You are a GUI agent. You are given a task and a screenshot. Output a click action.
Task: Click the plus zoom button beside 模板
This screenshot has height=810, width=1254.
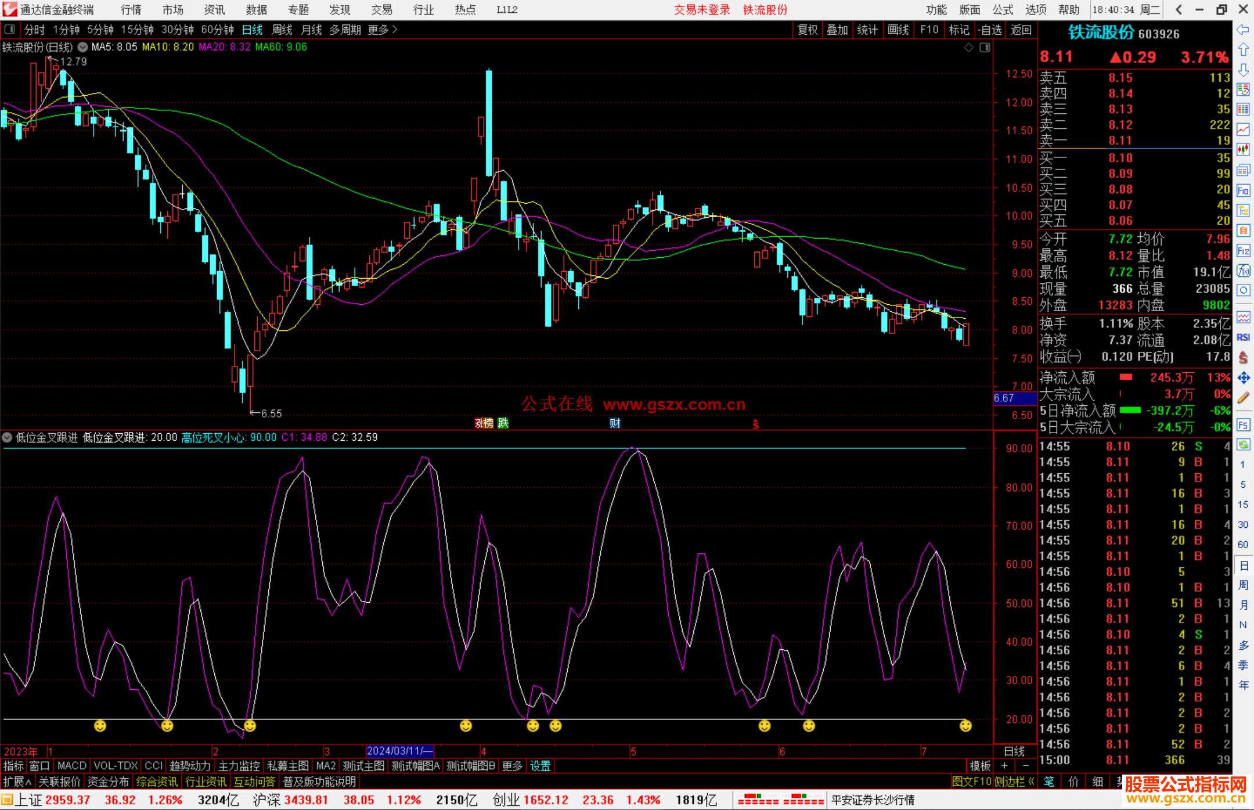pos(1004,766)
